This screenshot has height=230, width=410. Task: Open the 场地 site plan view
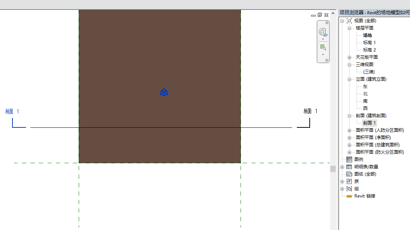[x=368, y=35]
